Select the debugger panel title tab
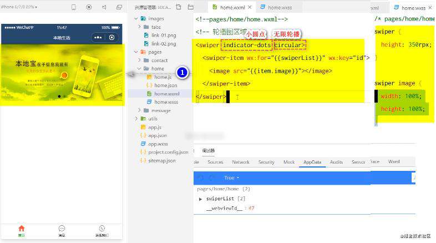Image resolution: width=436 pixels, height=243 pixels. pos(208,151)
